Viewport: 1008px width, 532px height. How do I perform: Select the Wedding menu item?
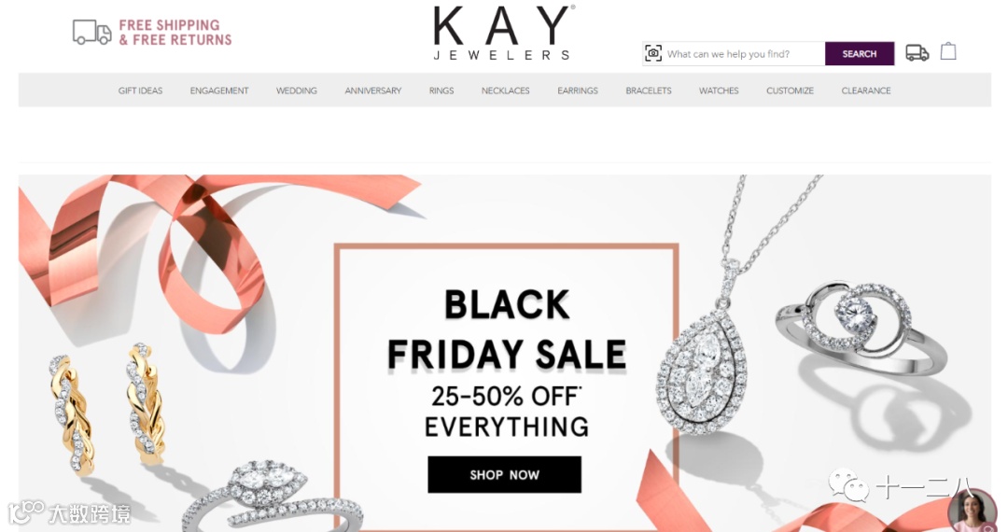click(x=297, y=91)
